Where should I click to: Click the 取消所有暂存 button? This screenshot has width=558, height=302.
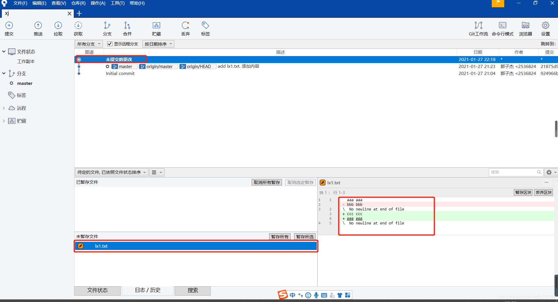[267, 182]
